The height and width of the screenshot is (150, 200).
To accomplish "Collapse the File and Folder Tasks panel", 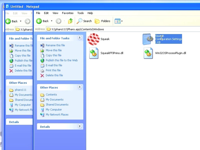I will coord(80,37).
